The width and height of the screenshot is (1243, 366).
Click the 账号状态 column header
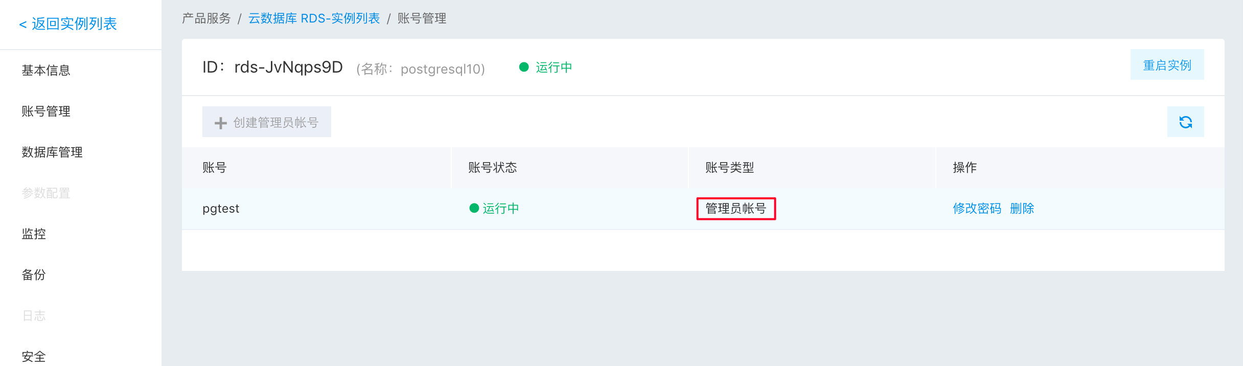[492, 167]
